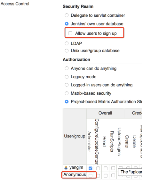Select Legacy mode authorization
143x180 pixels.
point(67,77)
